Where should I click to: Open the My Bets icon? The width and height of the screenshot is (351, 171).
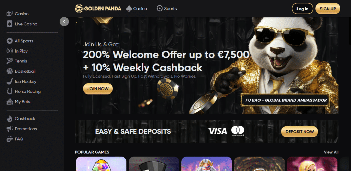tap(9, 102)
